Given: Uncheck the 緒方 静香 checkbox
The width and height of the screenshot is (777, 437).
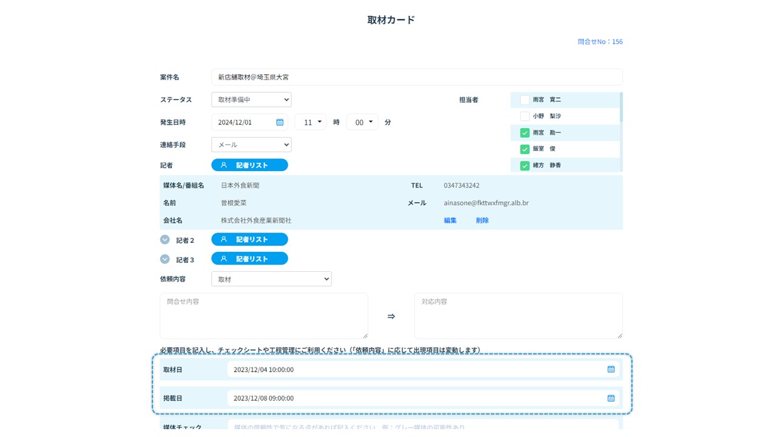Looking at the screenshot, I should [524, 166].
